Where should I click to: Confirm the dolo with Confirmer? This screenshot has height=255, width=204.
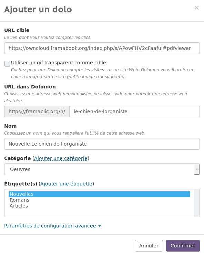coord(183,246)
